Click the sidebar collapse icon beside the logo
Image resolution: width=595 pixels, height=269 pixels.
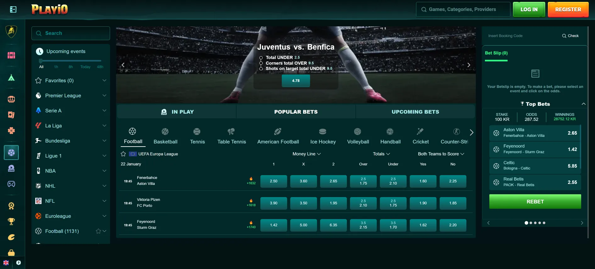(x=13, y=9)
